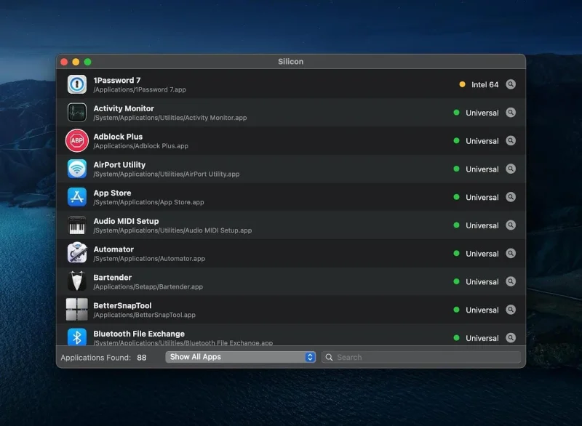Viewport: 582px width, 426px height.
Task: Click the Silicon window title bar
Action: point(290,62)
